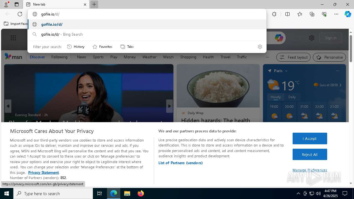The height and width of the screenshot is (199, 354).
Task: Switch weather to Hourly tab
Action: click(275, 97)
